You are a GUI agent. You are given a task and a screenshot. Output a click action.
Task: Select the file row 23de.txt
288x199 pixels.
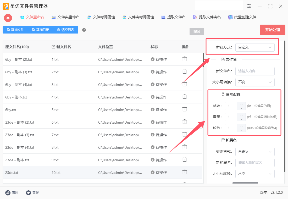click(x=102, y=173)
